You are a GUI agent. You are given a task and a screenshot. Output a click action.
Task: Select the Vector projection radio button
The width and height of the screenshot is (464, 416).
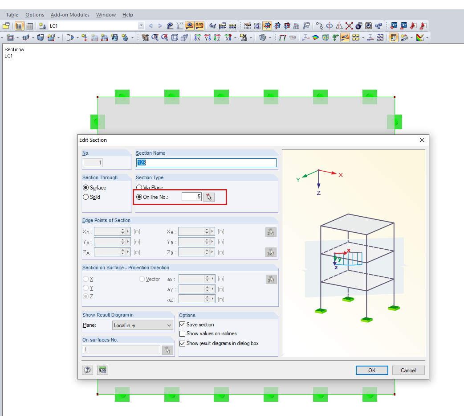point(142,279)
